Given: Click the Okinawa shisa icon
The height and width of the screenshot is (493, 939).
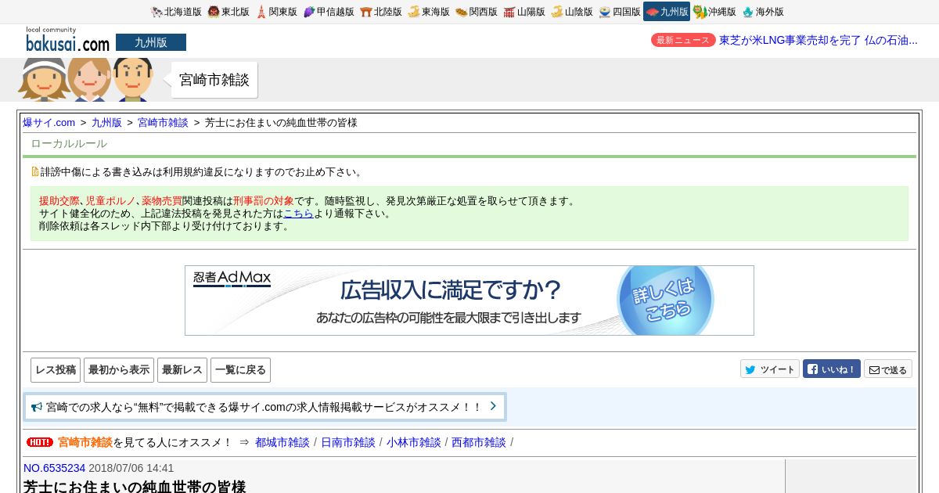Looking at the screenshot, I should 700,12.
